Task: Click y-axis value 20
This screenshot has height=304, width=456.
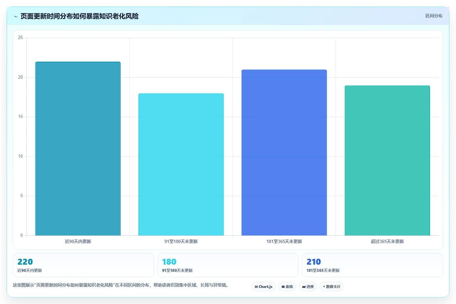Action: (x=20, y=77)
